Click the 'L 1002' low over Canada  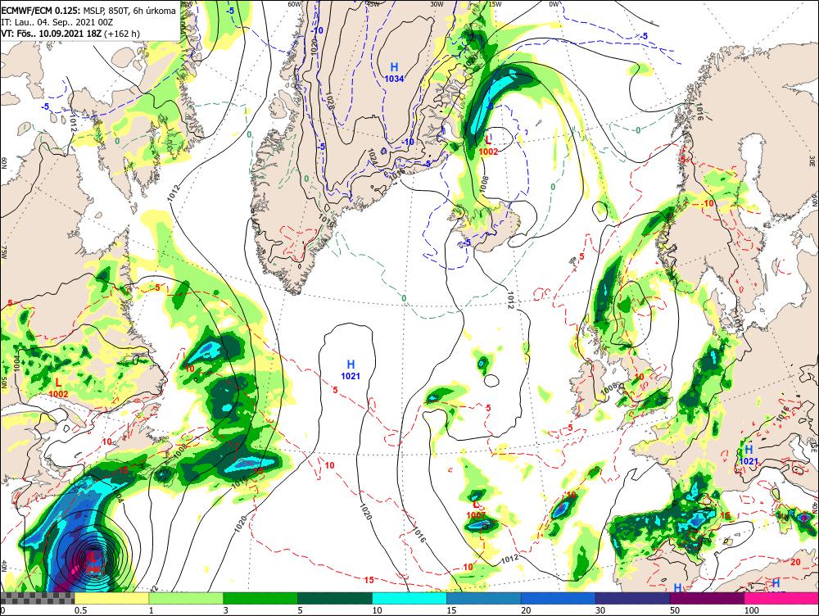tap(58, 387)
